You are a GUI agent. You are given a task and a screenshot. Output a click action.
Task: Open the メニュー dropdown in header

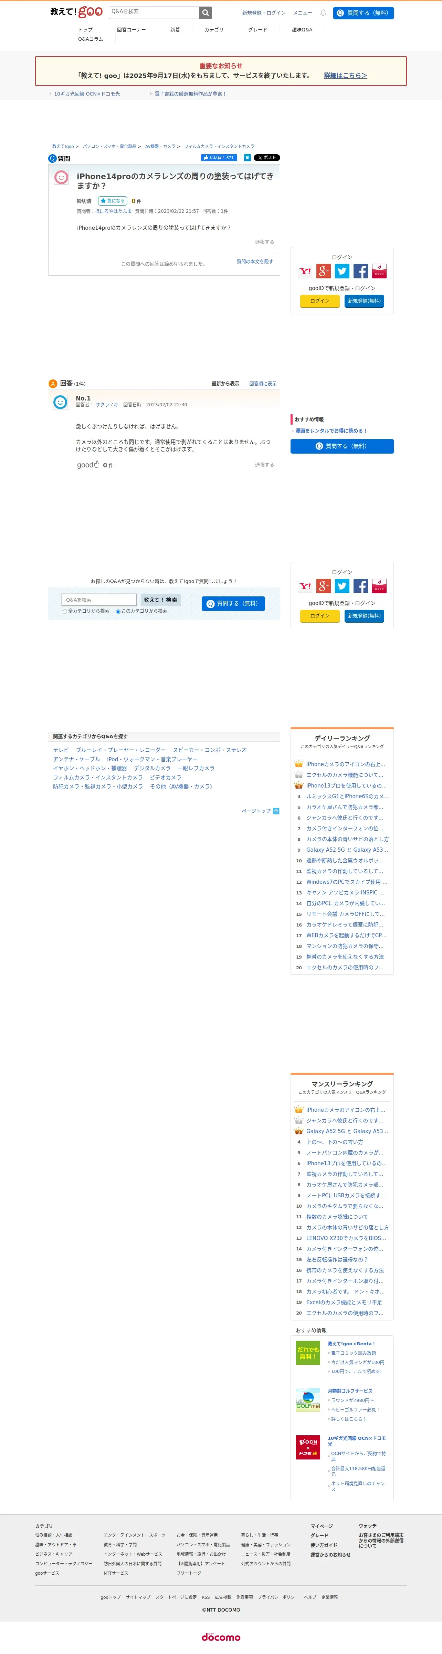[x=302, y=13]
